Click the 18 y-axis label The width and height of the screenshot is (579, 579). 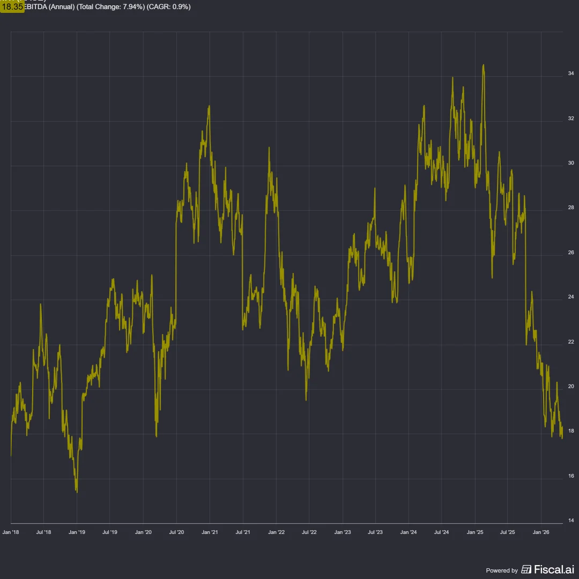[571, 431]
